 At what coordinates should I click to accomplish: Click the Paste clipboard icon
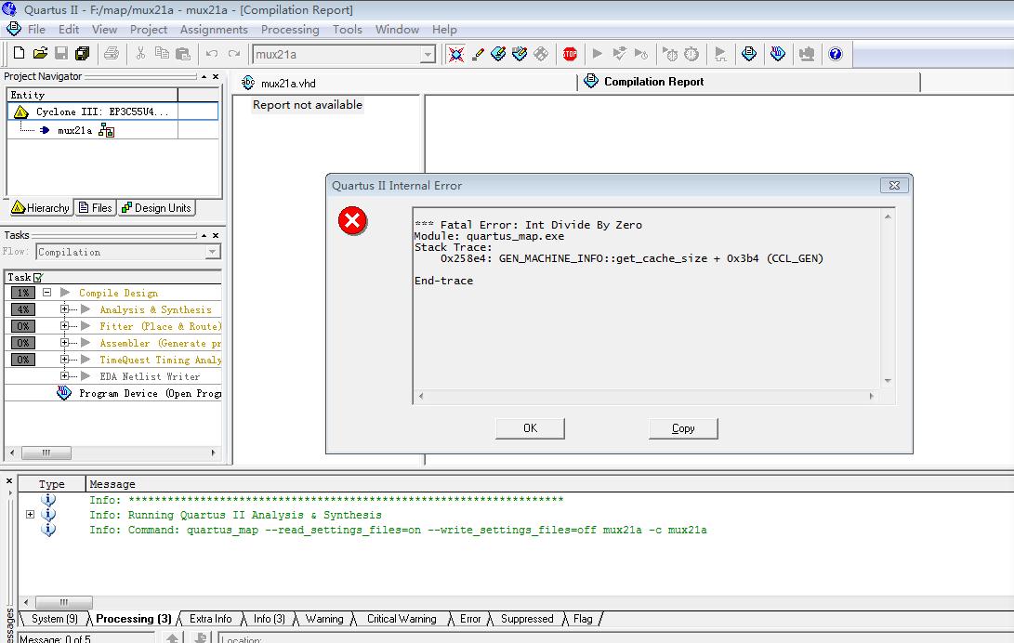tap(183, 54)
